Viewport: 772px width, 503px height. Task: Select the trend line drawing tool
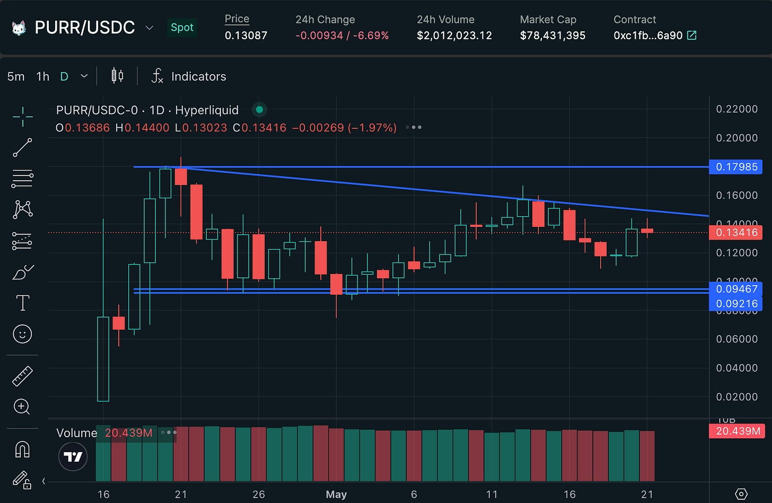(x=22, y=148)
